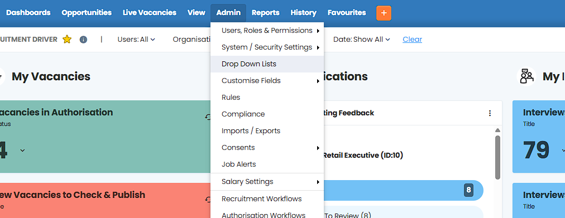The image size is (565, 218).
Task: Click the Clear filters link
Action: [x=412, y=39]
